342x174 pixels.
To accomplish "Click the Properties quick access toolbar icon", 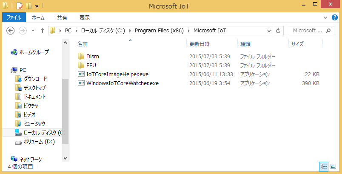I will tap(20, 6).
